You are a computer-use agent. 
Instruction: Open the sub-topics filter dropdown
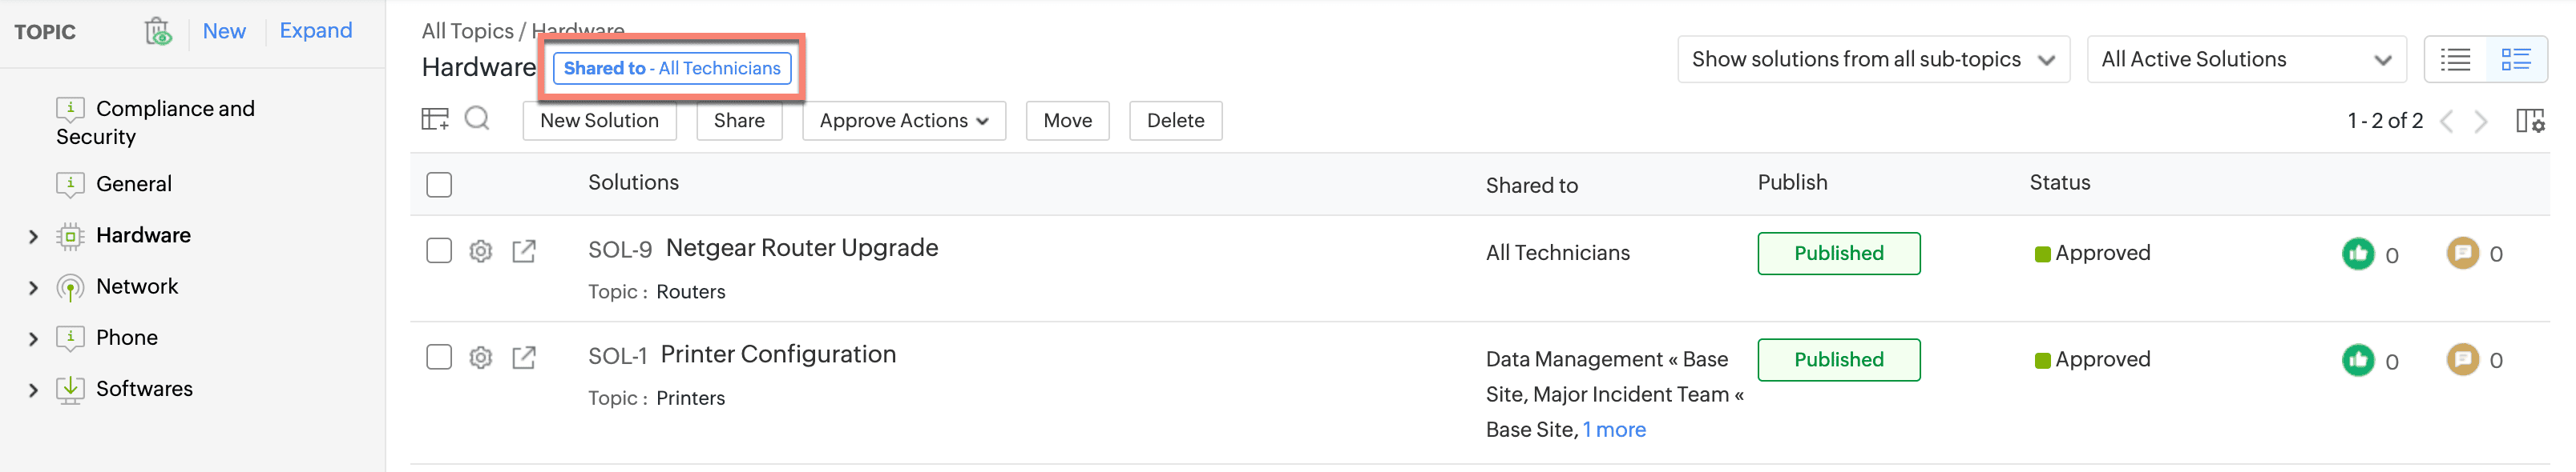[x=1872, y=60]
